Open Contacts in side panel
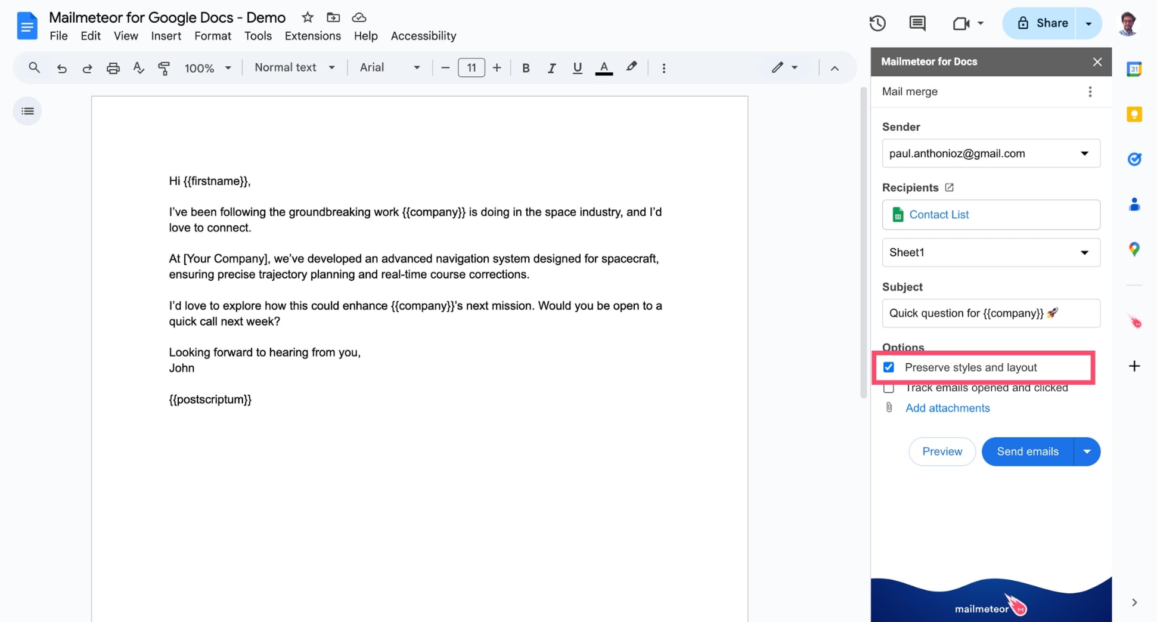 click(x=1134, y=204)
